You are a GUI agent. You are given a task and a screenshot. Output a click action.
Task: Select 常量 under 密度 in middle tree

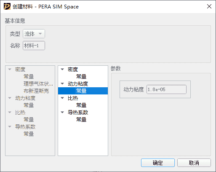coord(81,76)
